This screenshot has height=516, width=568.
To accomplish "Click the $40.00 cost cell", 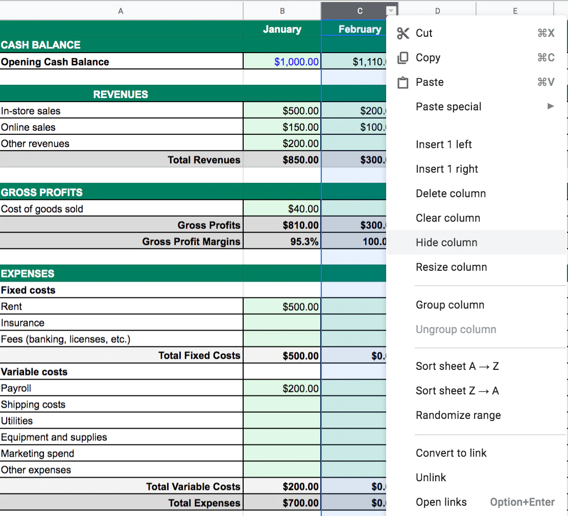I will point(282,208).
